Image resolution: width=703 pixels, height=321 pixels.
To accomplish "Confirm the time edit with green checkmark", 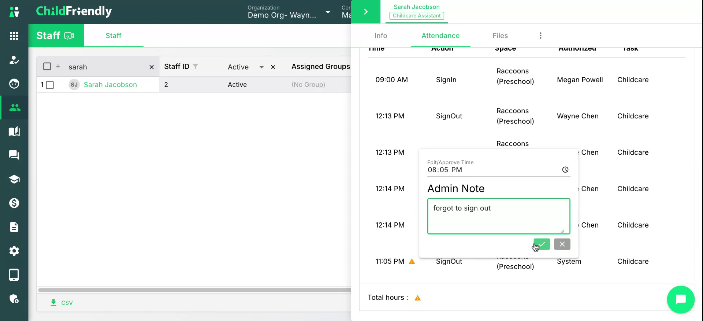I will pyautogui.click(x=542, y=244).
